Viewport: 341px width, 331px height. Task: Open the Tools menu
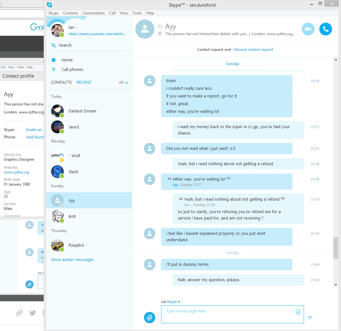[x=137, y=13]
